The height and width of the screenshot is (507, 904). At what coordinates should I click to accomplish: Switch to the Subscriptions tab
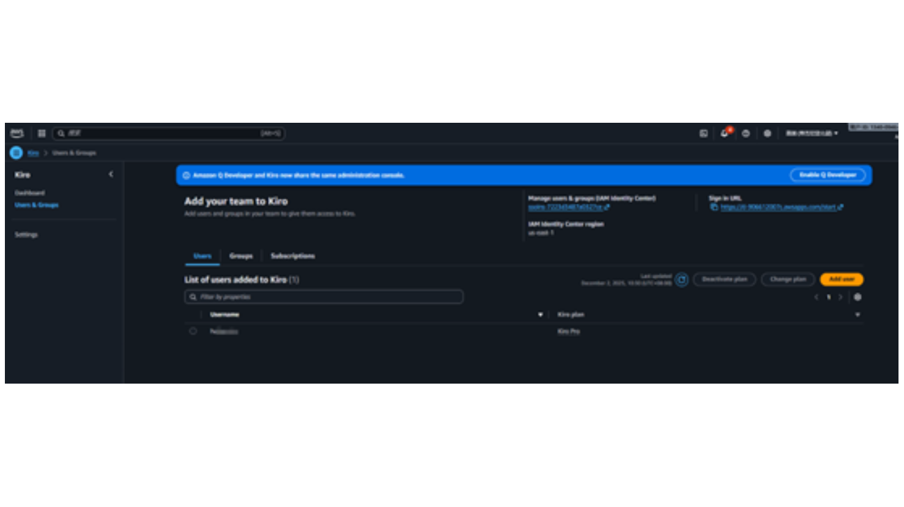coord(292,256)
